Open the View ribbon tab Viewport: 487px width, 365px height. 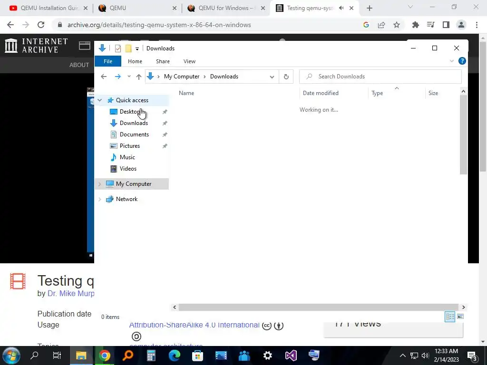click(189, 61)
